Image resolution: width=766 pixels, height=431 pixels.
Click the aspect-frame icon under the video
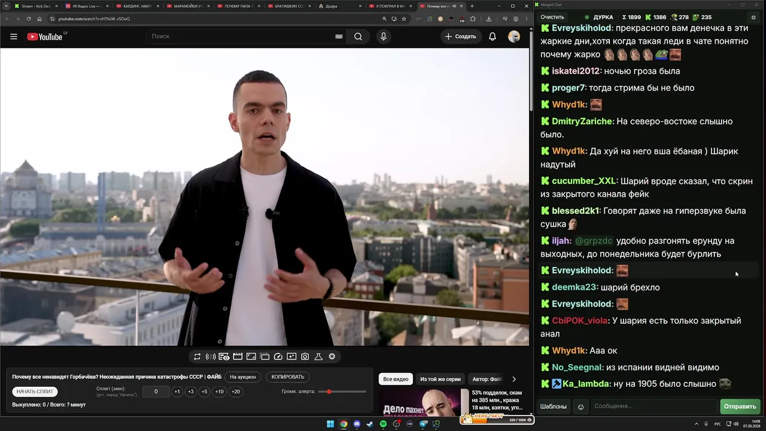251,357
